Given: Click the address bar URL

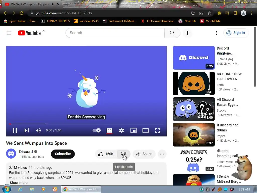Looking at the screenshot, I should click(x=64, y=13).
